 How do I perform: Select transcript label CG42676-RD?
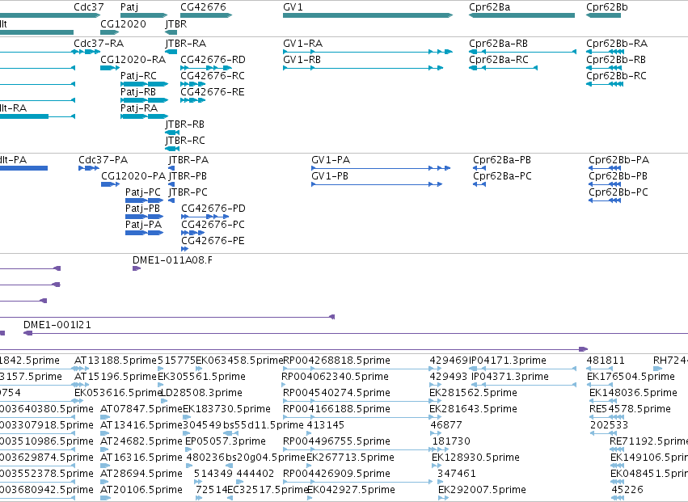click(x=213, y=60)
